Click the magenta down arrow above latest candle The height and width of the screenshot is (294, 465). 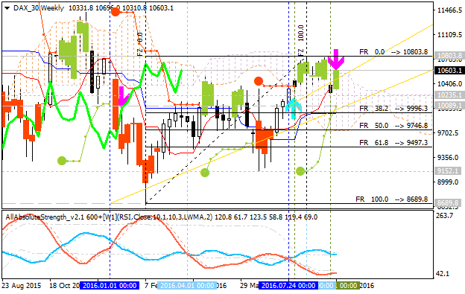coord(335,60)
